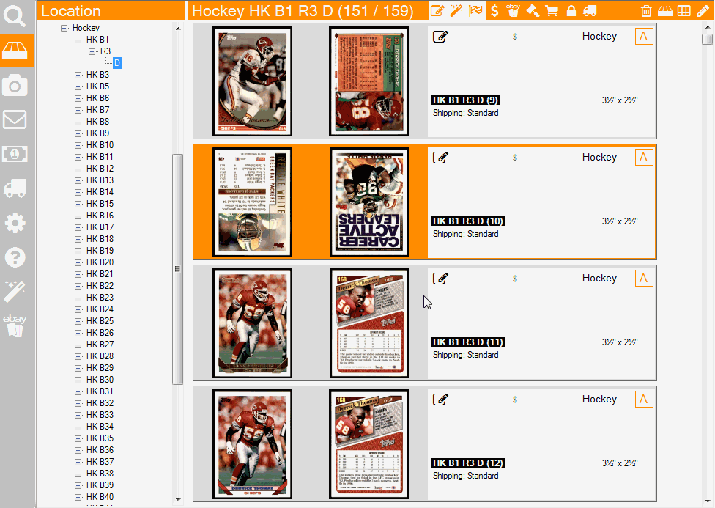This screenshot has height=508, width=715.
Task: Click the pencil icon at toolbar end
Action: tap(703, 11)
